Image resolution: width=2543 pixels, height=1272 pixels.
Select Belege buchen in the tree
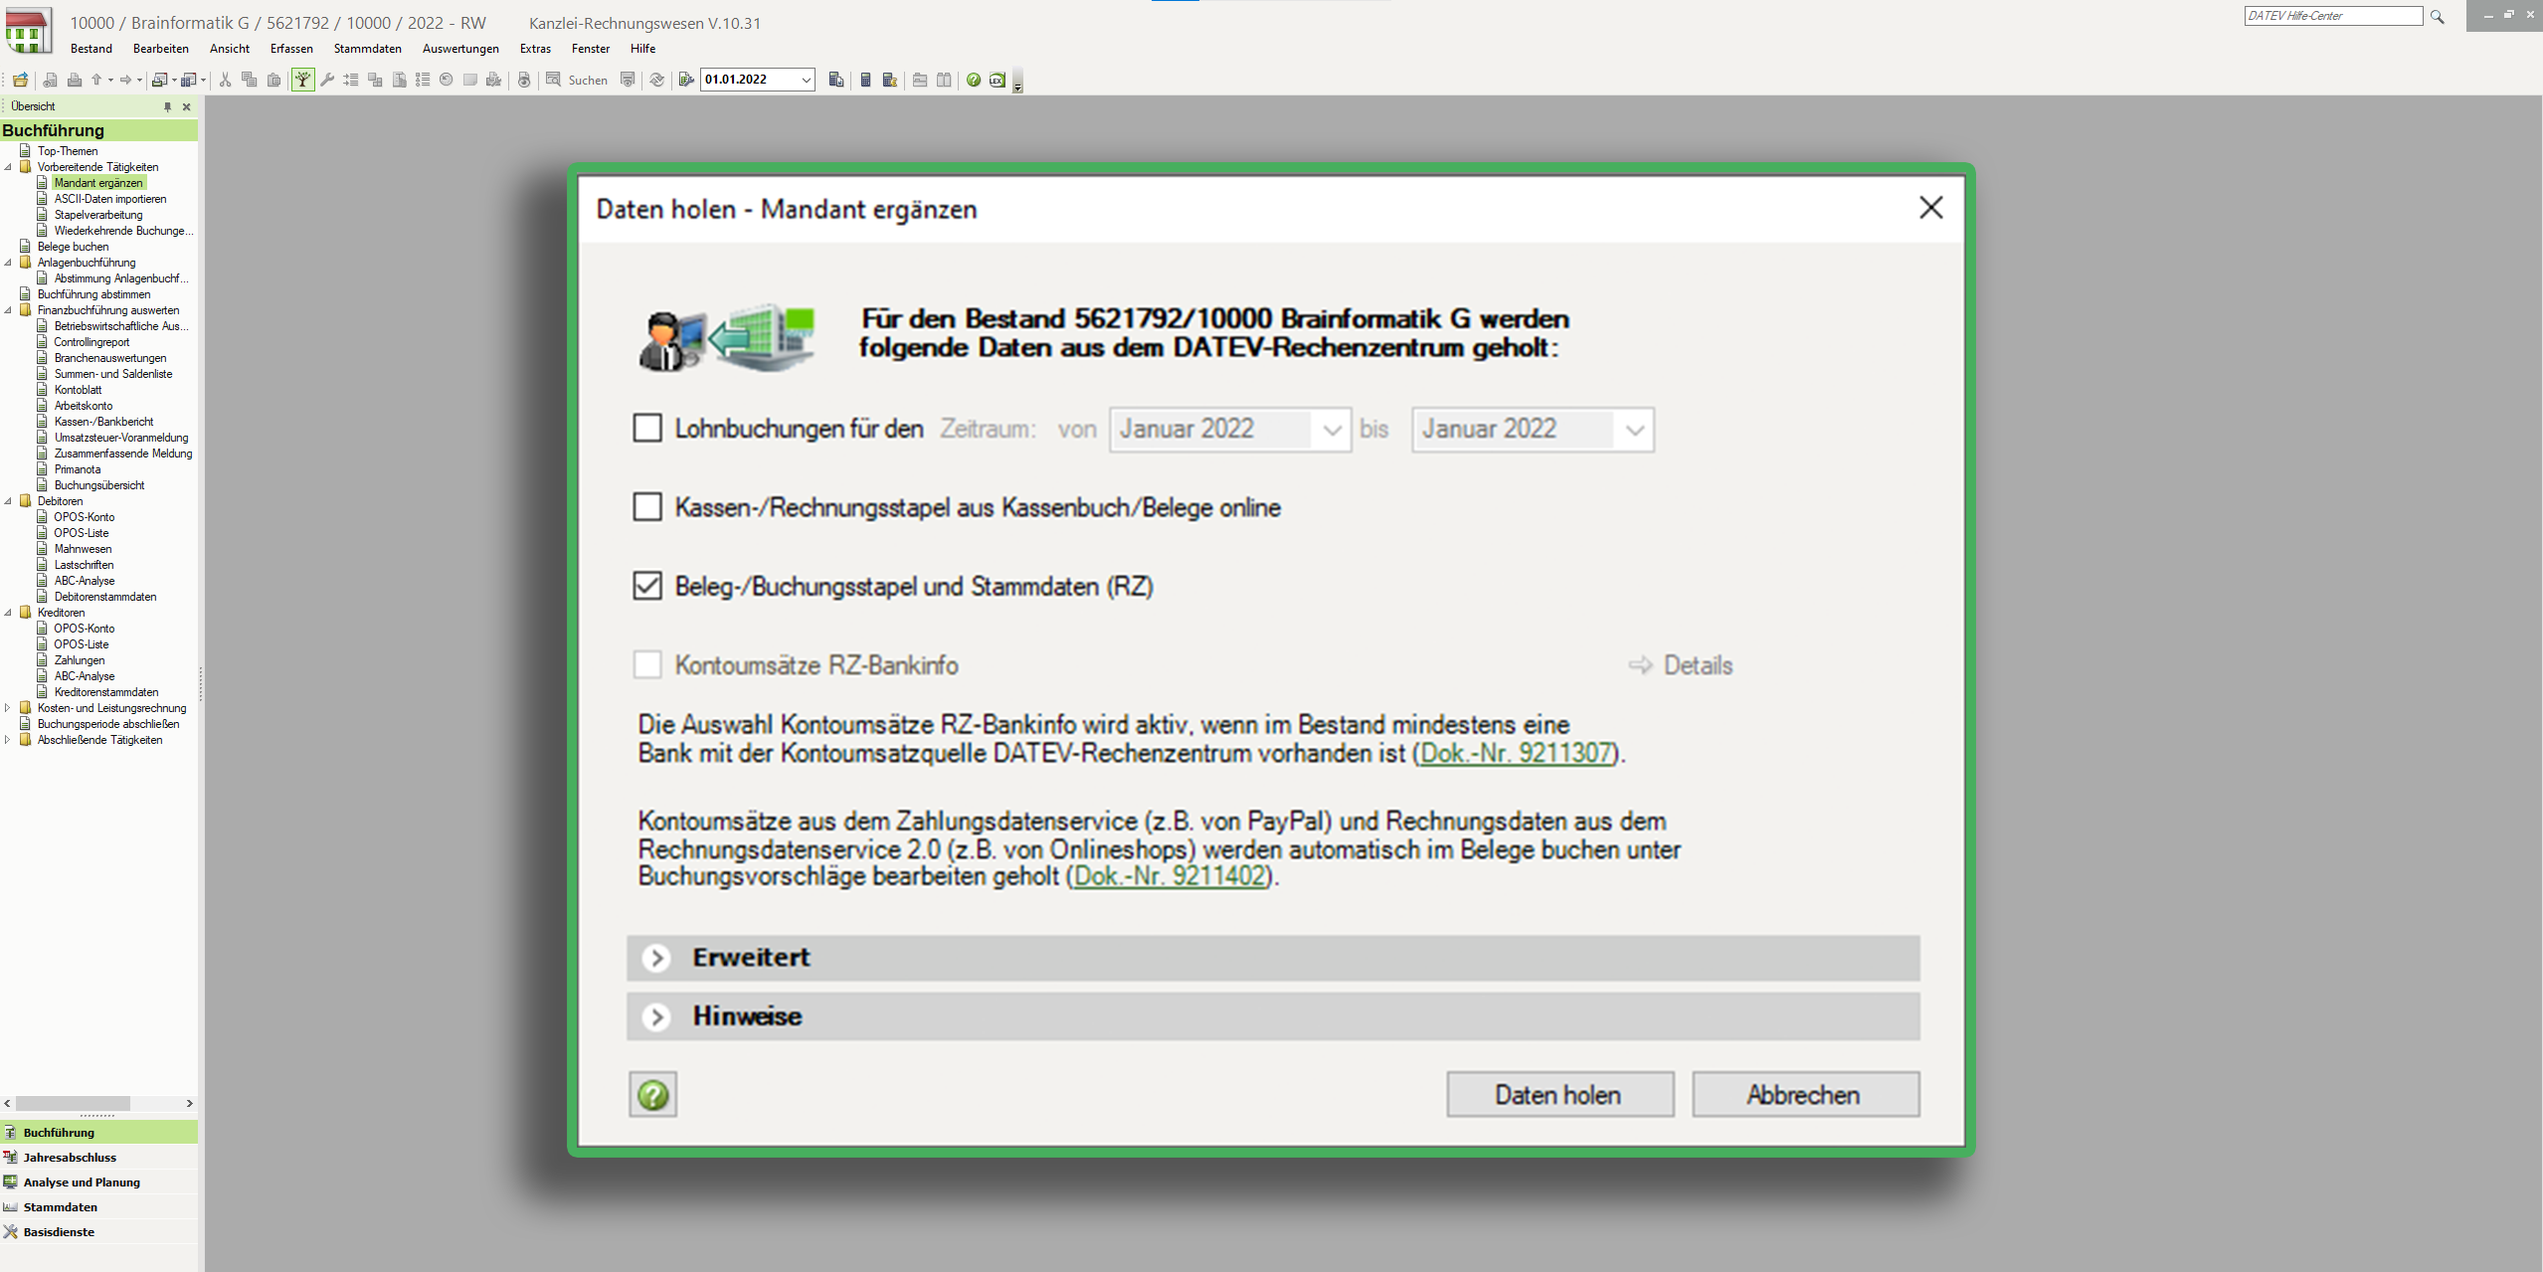pos(74,247)
